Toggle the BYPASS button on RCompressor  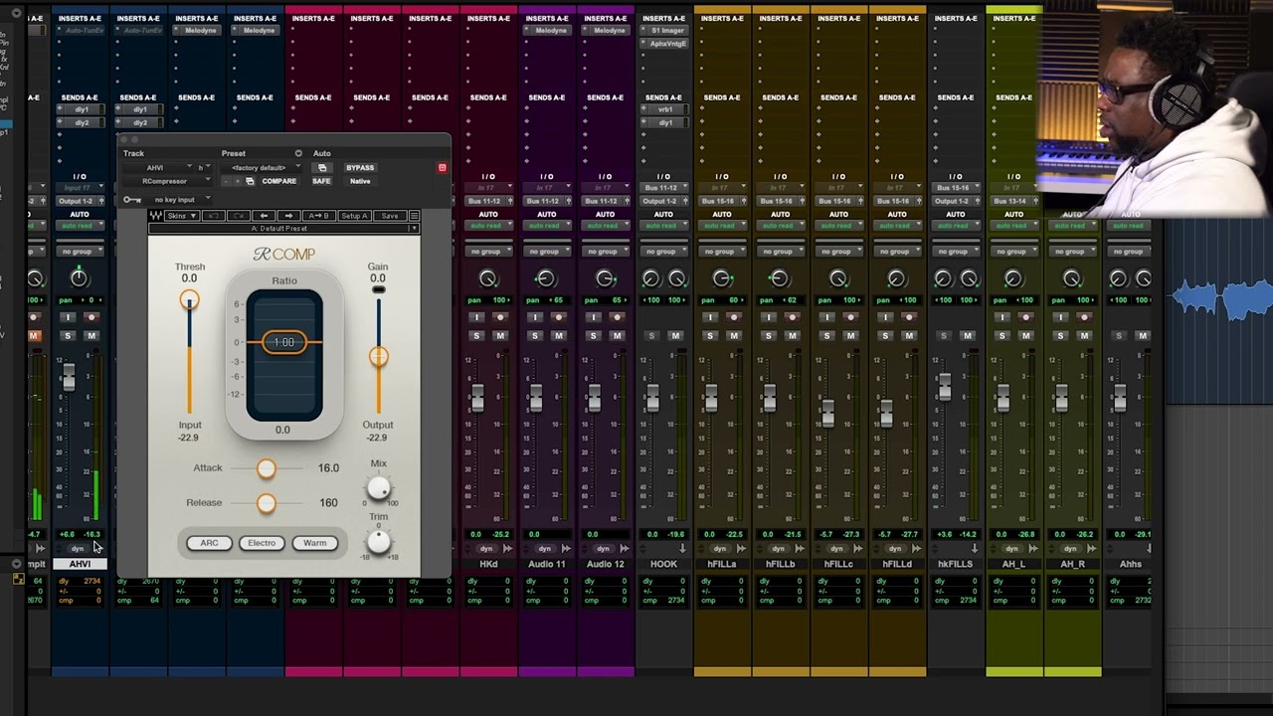360,168
